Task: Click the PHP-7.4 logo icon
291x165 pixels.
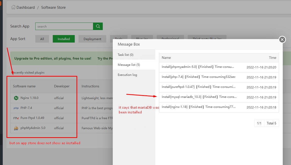Action: [16, 108]
